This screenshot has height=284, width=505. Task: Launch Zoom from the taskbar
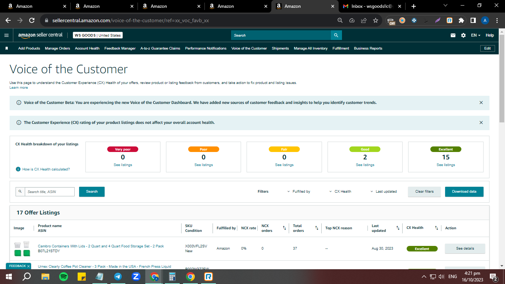(136, 277)
